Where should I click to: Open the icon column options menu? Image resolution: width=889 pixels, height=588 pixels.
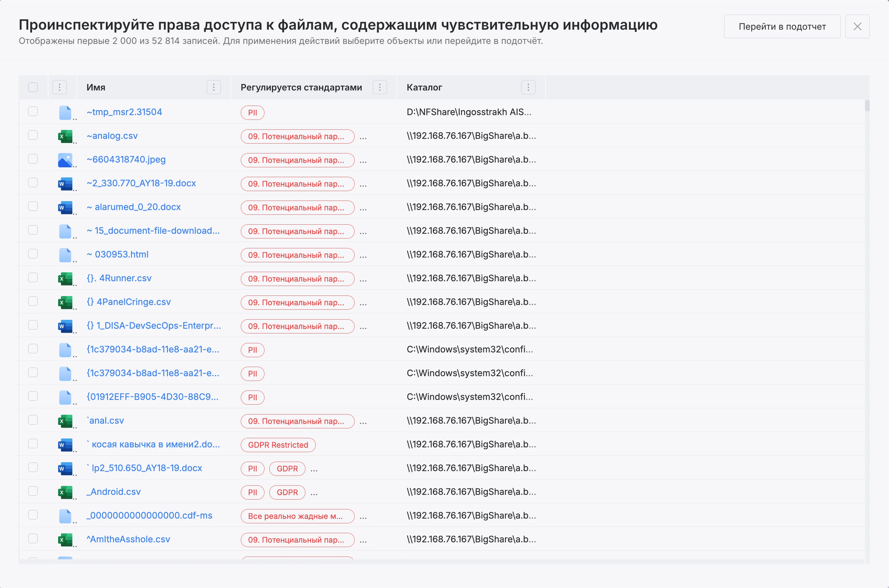click(60, 88)
